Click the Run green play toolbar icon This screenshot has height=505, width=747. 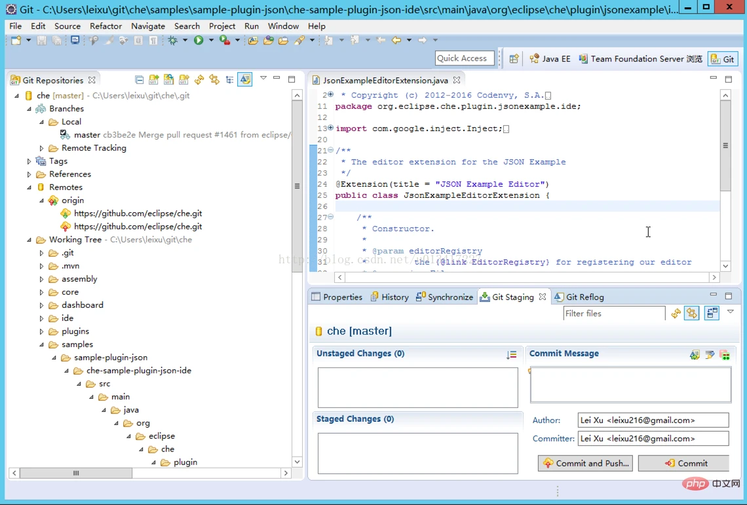pyautogui.click(x=199, y=41)
